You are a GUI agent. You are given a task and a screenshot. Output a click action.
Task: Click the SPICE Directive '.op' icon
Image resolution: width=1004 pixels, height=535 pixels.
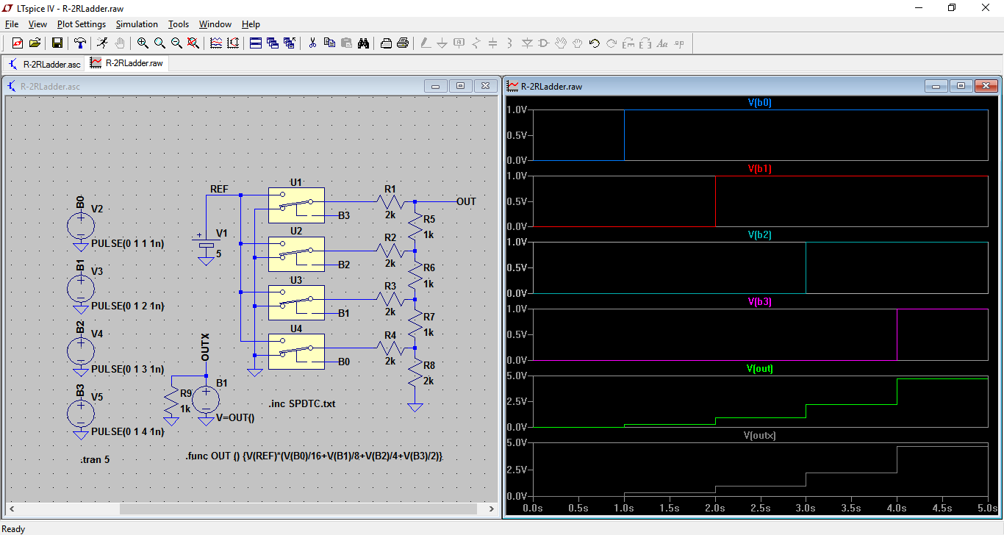coord(679,43)
